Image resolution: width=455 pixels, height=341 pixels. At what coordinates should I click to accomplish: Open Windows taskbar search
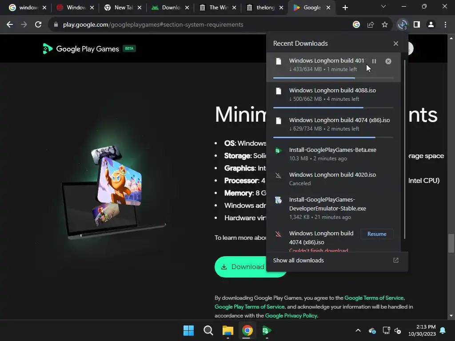208,330
